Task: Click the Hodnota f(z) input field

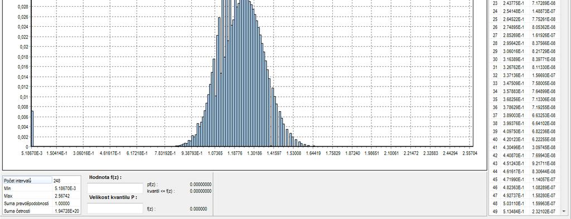Action: (115, 188)
